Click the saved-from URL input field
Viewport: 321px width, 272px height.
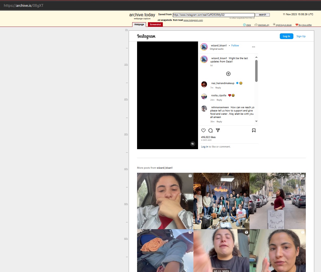coord(213,15)
